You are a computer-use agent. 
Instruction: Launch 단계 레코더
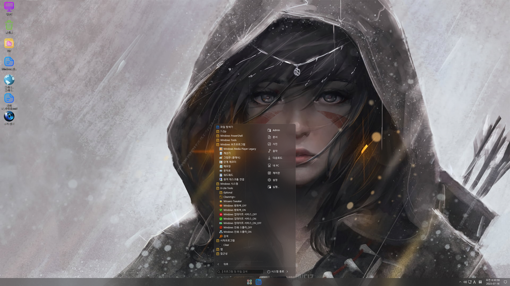click(227, 162)
